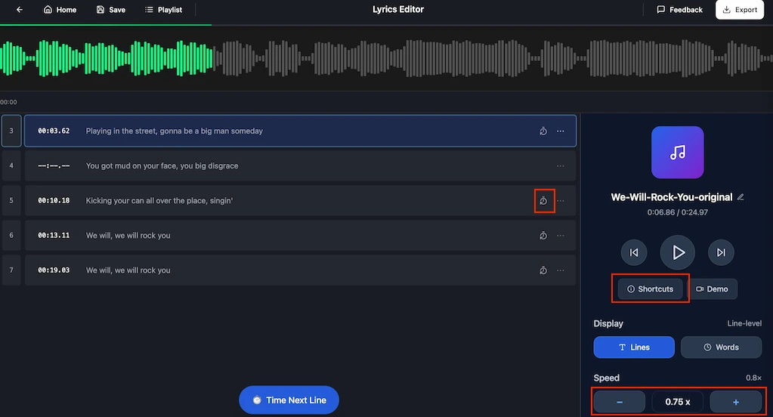Switch display to Words mode
Image resolution: width=773 pixels, height=417 pixels.
click(720, 347)
